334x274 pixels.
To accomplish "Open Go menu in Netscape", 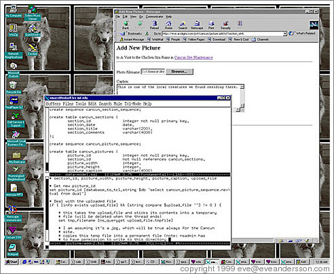I will (141, 16).
